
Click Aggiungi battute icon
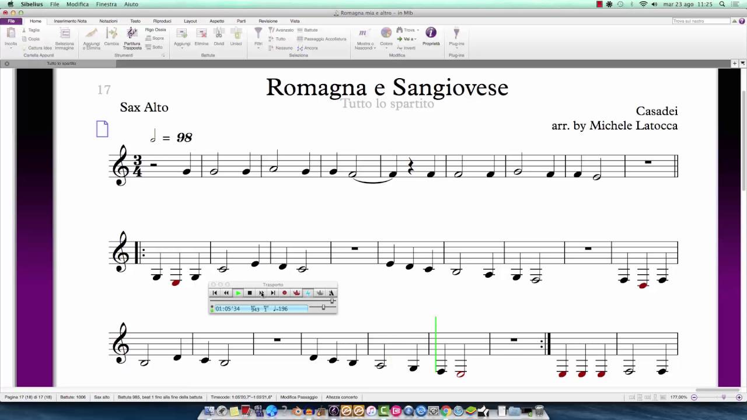click(x=182, y=34)
